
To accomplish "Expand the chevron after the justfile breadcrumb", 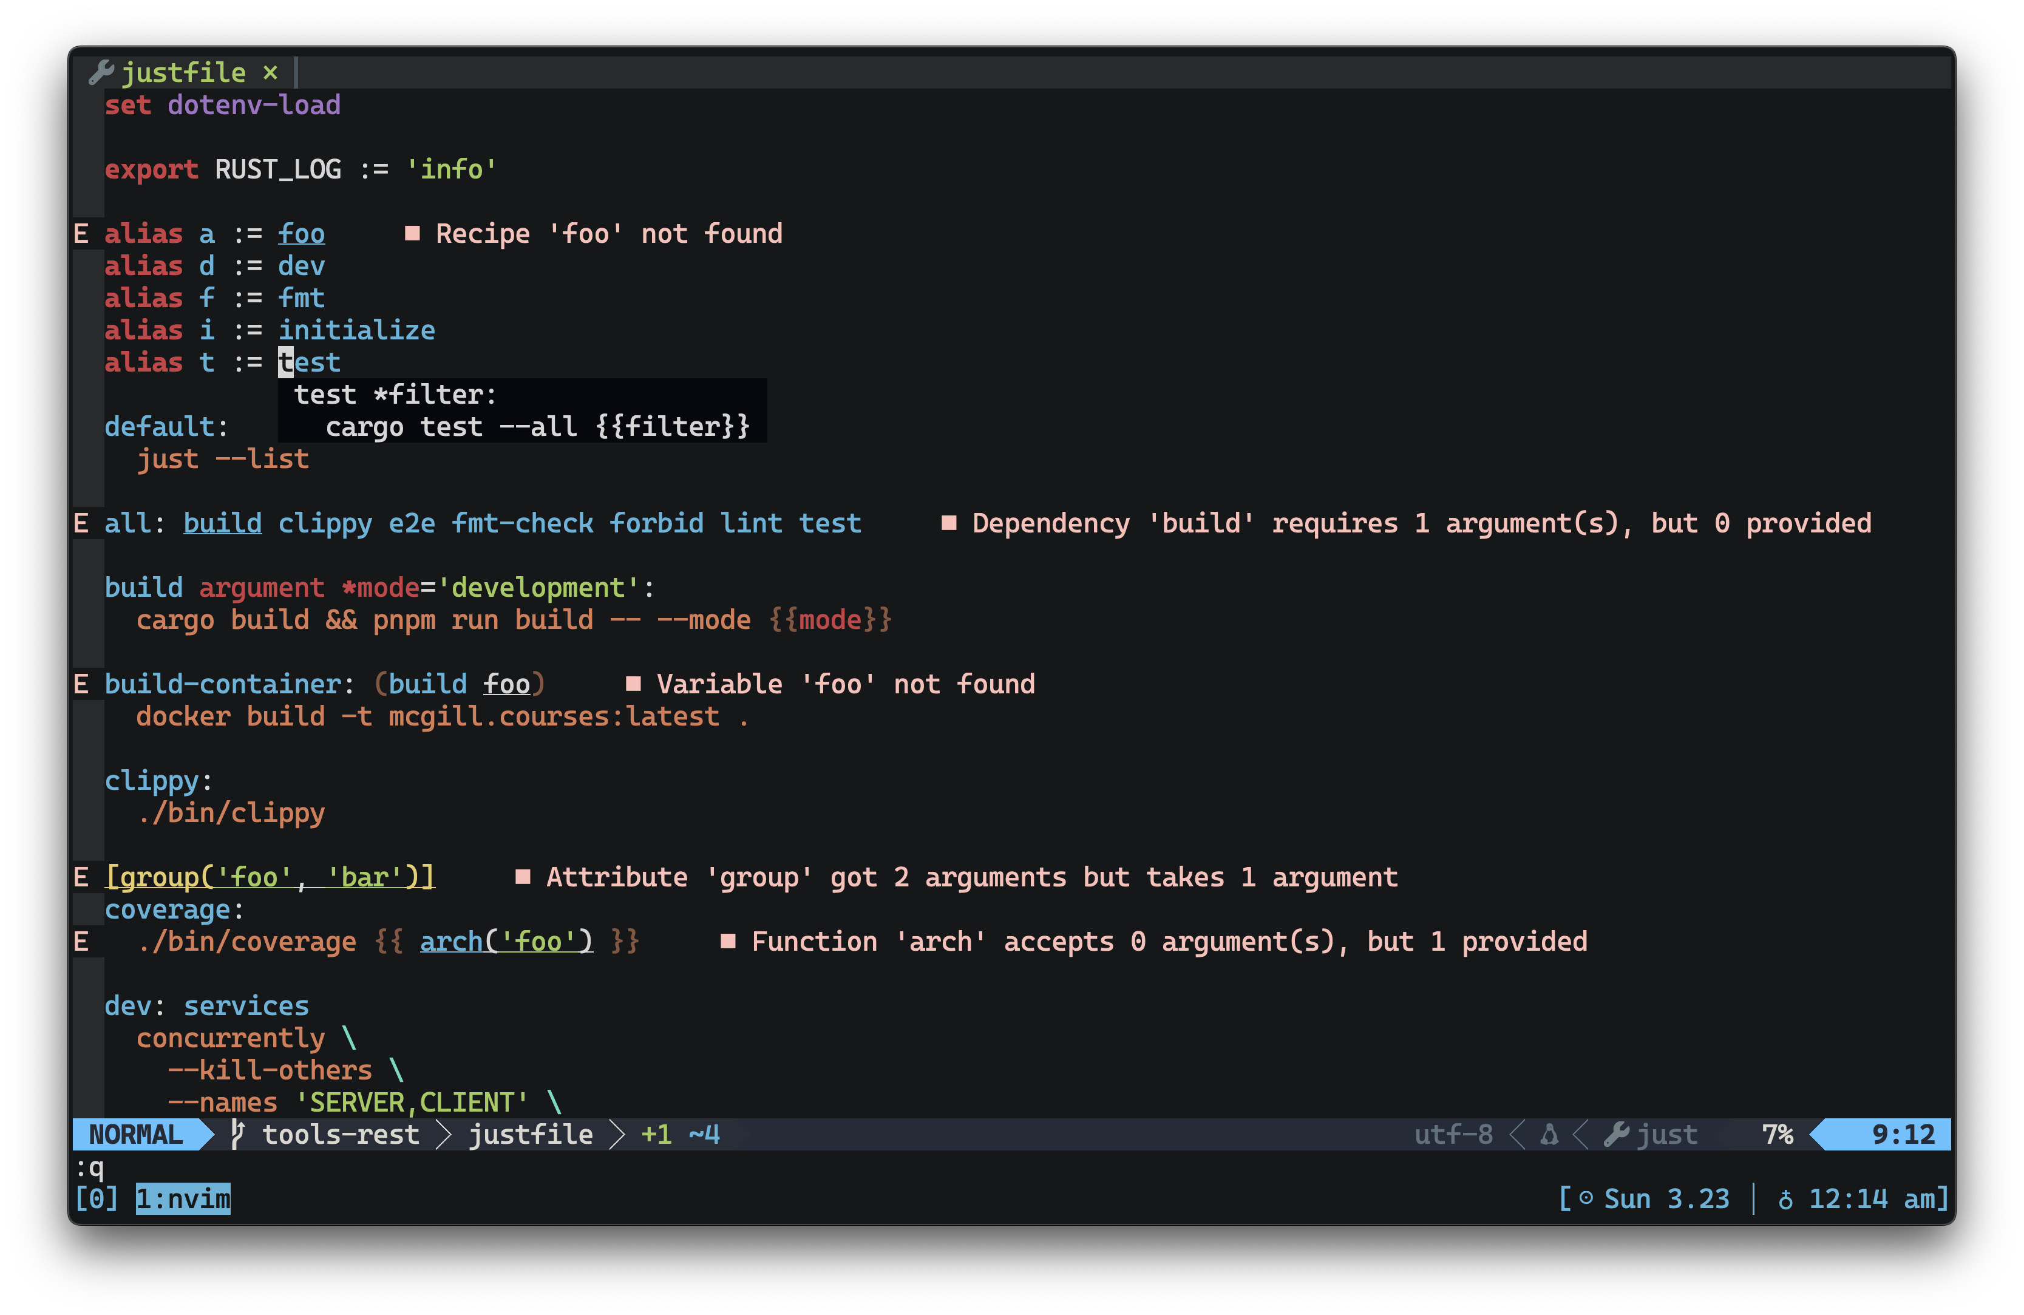I will (619, 1134).
